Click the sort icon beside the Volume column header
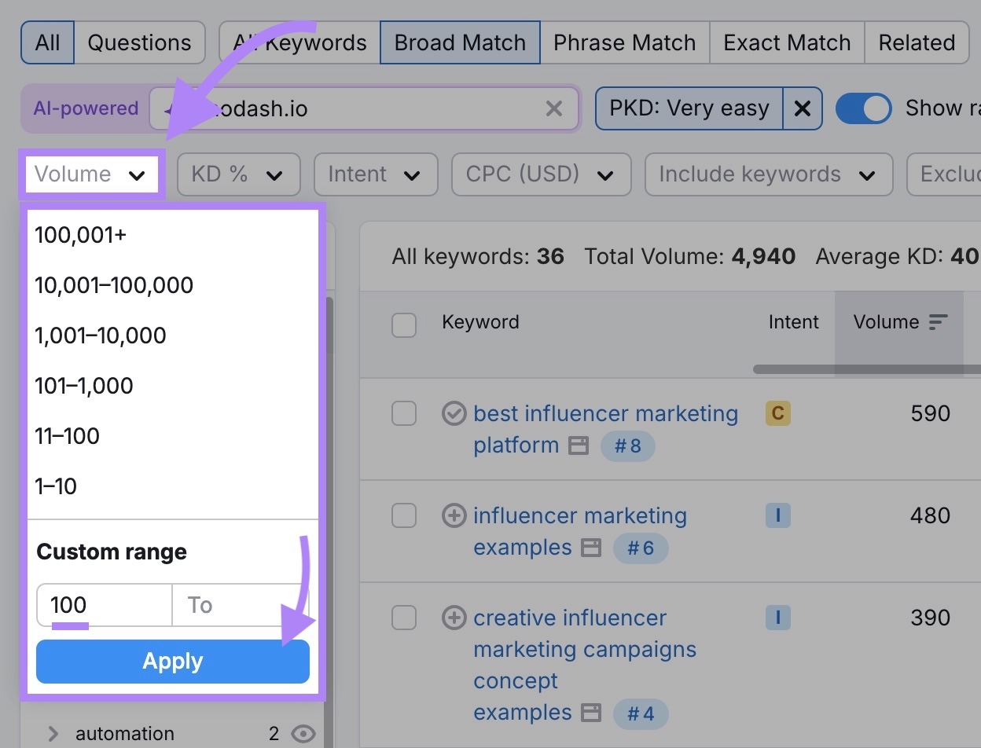 click(x=939, y=321)
